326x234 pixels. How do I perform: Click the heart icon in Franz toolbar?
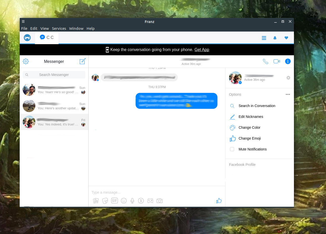tap(286, 38)
